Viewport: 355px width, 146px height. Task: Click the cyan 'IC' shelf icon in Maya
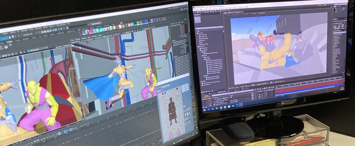click(x=132, y=24)
